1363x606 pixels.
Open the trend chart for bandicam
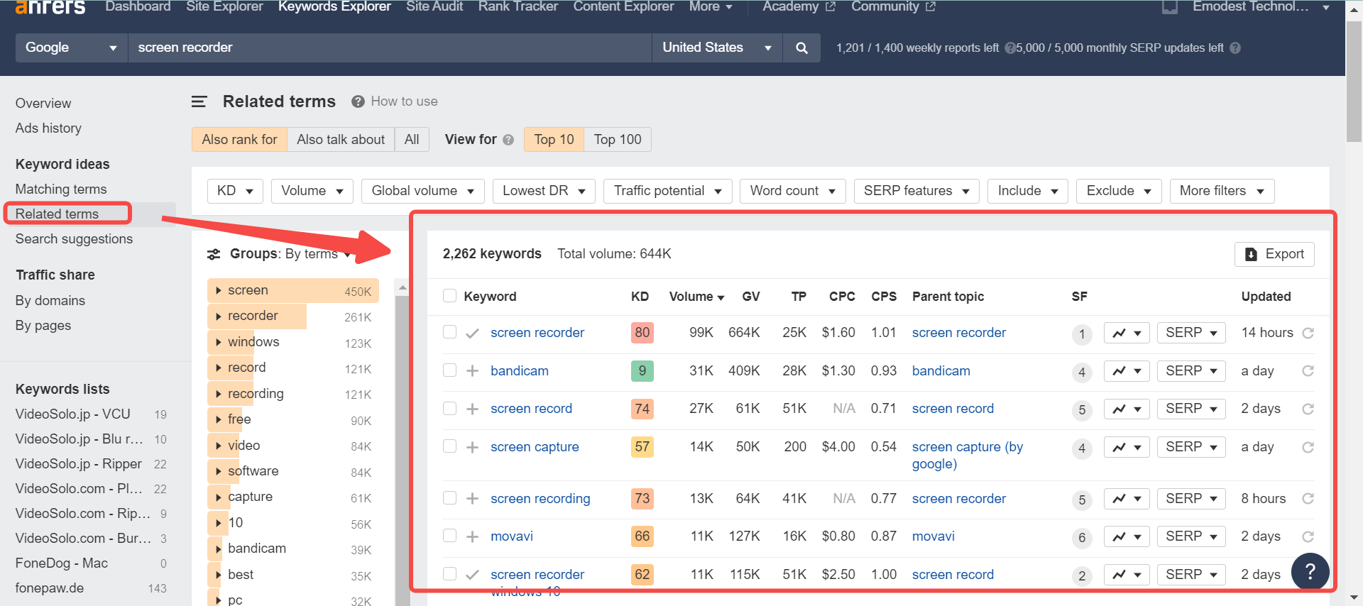tap(1127, 371)
